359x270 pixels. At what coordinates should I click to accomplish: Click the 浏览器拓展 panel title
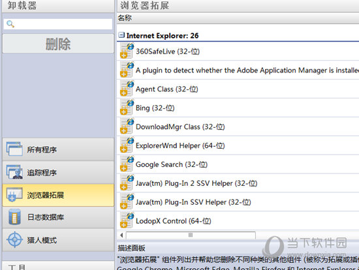[145, 5]
